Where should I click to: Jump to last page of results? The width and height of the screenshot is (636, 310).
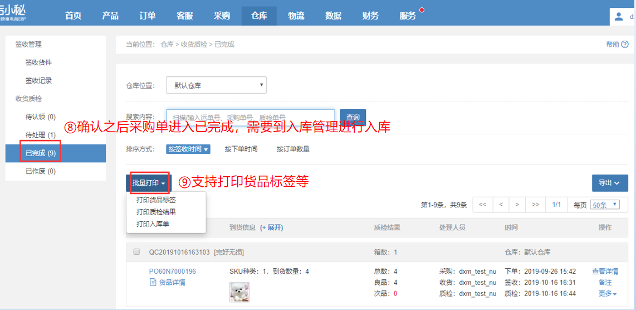(x=535, y=205)
